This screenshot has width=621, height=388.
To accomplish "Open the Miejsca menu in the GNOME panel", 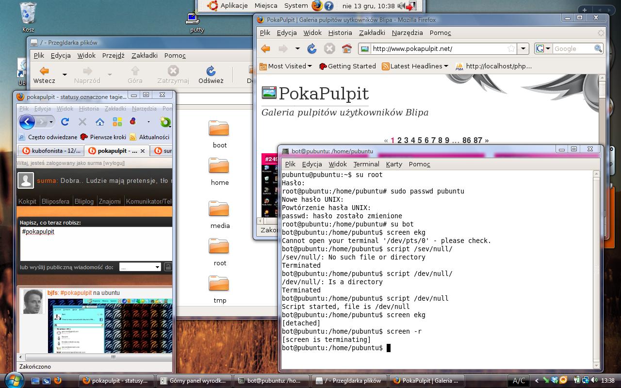I will pos(266,5).
